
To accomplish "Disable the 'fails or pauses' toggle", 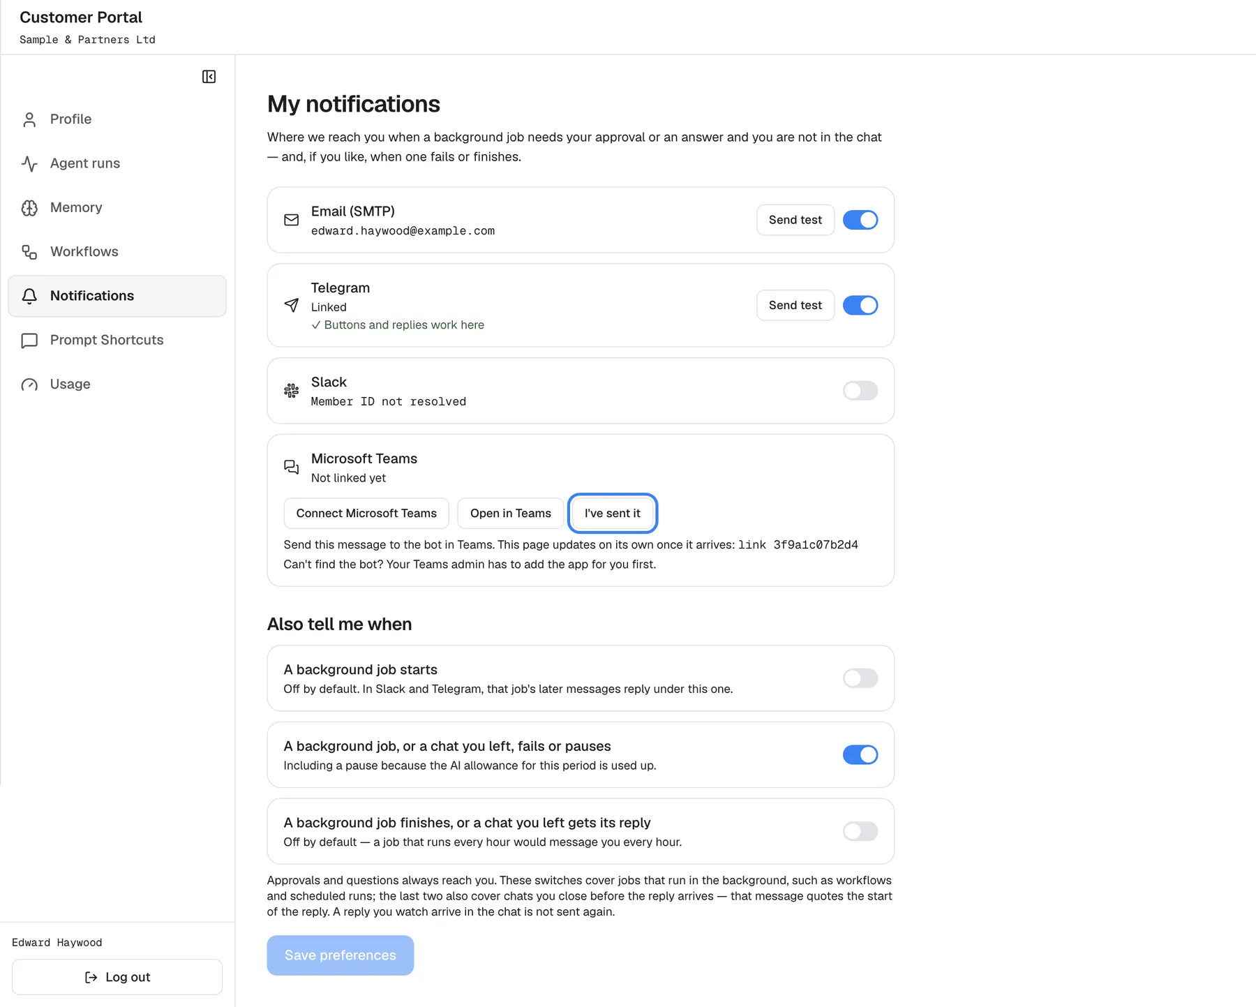I will (x=860, y=754).
